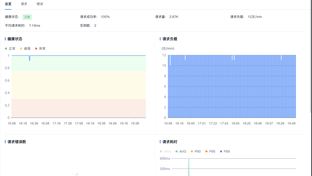Click the 请求耗时 section title
The height and width of the screenshot is (176, 312).
tap(170, 142)
